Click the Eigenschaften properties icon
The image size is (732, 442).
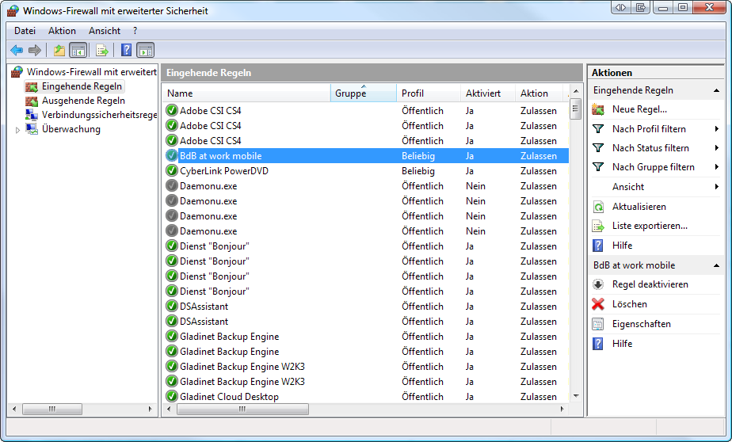click(x=598, y=324)
